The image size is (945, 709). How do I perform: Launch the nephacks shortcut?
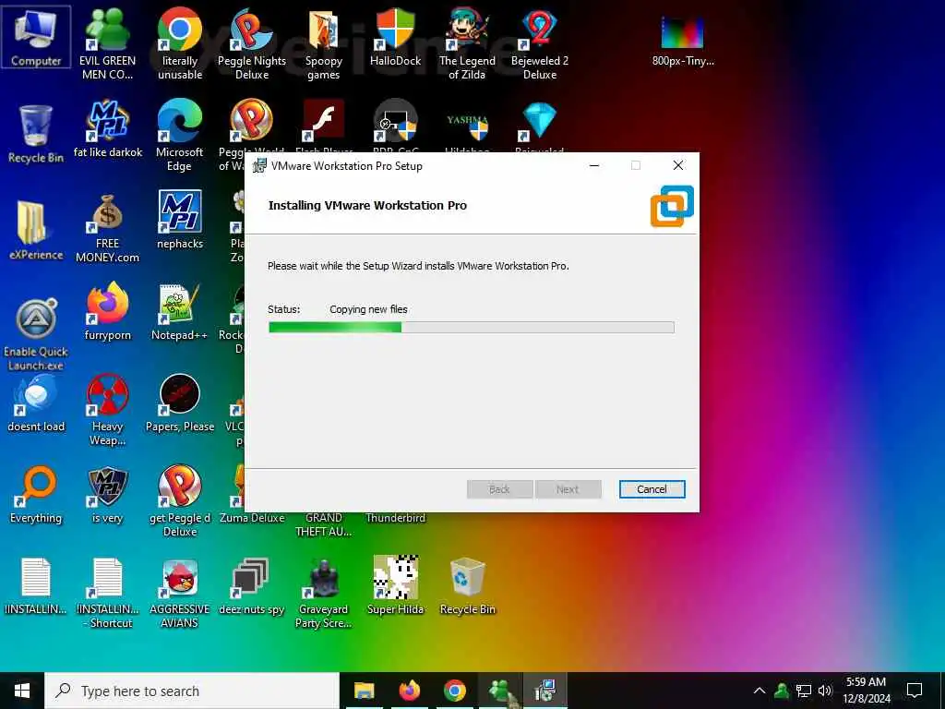[180, 220]
